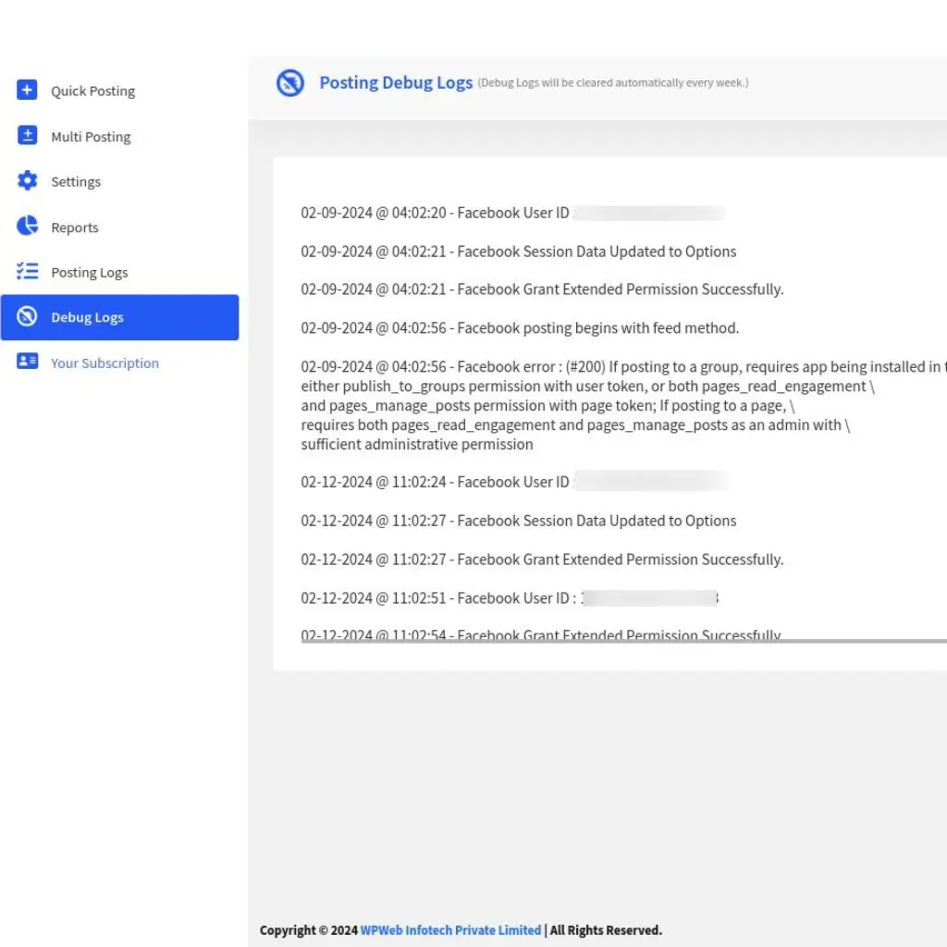Navigate to the Multi Posting page
This screenshot has height=947, width=947.
coord(91,136)
